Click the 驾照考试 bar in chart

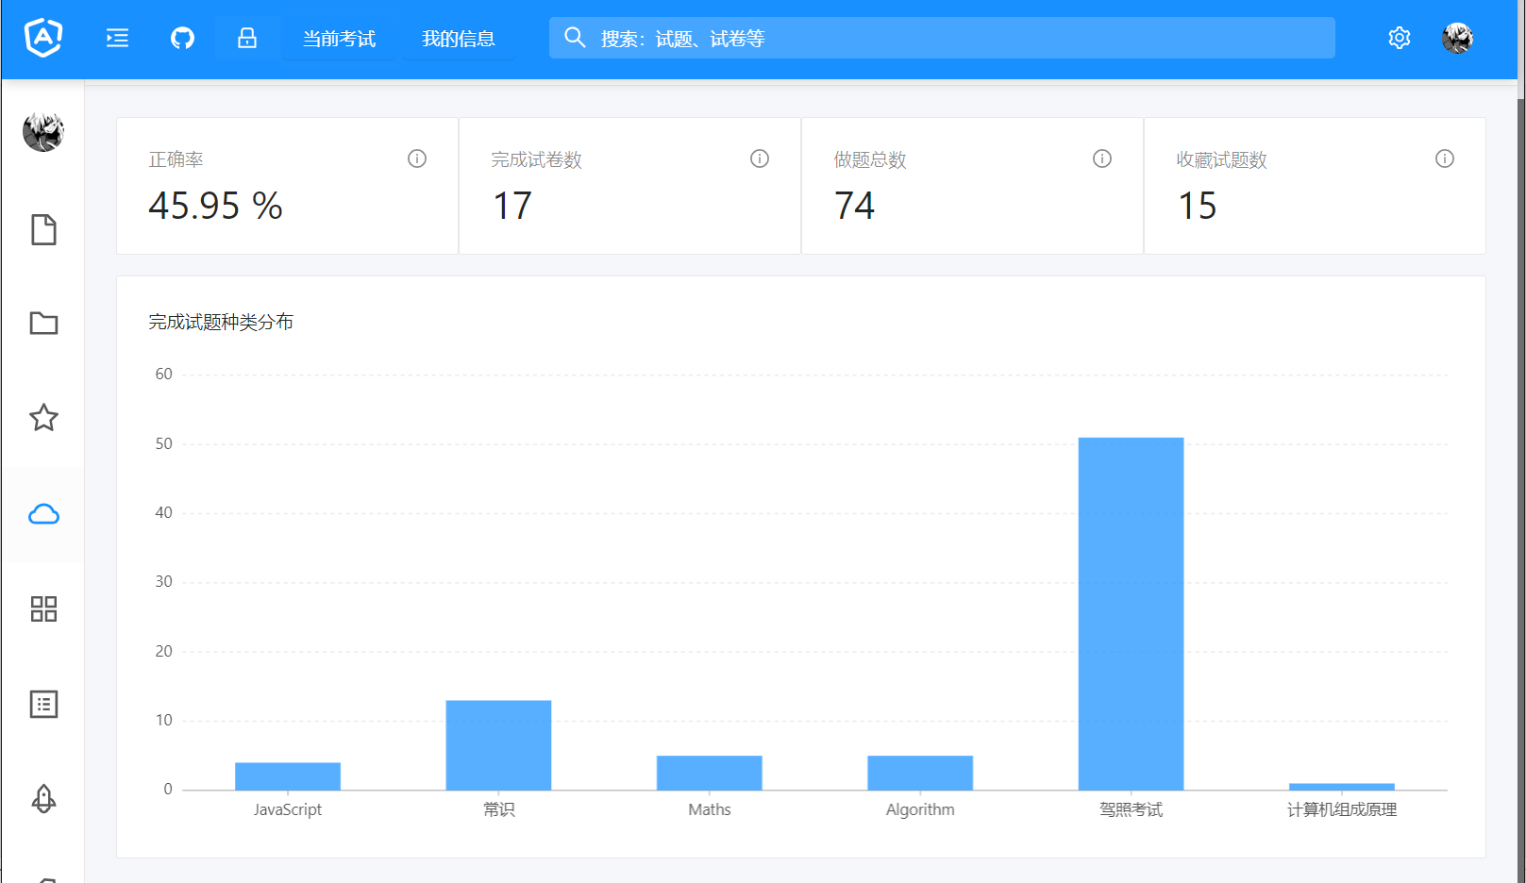1131,613
